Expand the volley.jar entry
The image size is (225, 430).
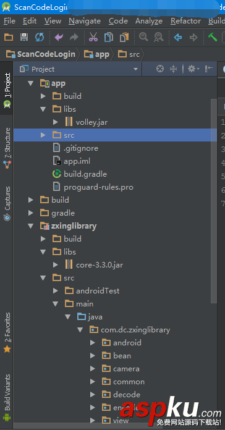tap(55, 122)
